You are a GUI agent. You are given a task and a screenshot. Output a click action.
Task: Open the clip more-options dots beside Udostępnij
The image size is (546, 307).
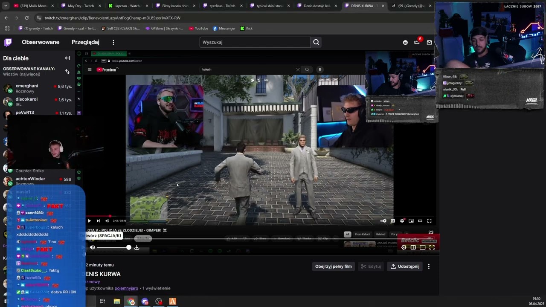coord(429,266)
